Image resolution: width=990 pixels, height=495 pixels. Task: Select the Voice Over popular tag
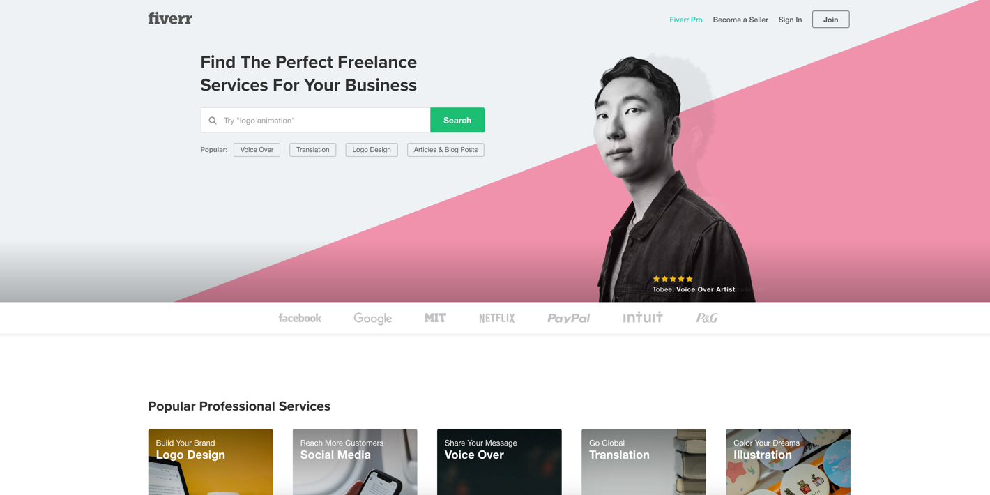(x=257, y=150)
